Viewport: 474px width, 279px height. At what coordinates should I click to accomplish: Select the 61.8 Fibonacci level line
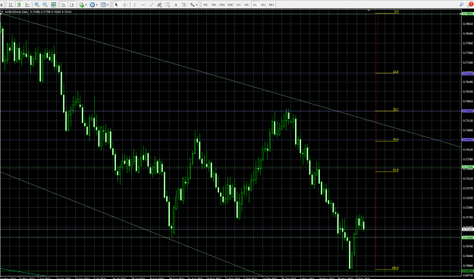coord(387,171)
